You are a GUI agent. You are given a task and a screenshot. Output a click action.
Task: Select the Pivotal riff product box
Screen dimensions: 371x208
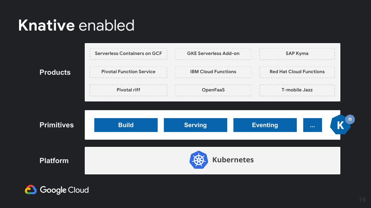click(128, 90)
